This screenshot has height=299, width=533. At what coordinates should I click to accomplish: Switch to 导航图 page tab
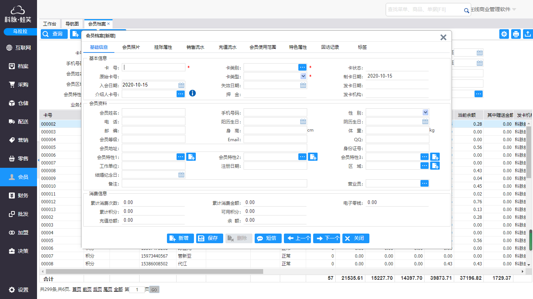(x=72, y=24)
